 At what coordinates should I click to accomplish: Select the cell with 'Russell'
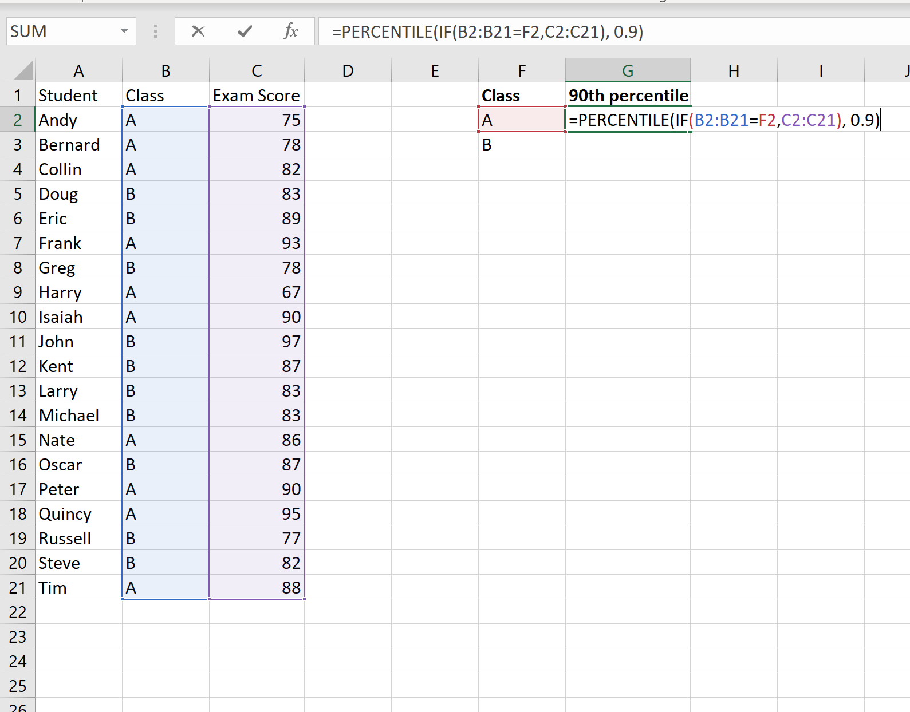(x=78, y=538)
